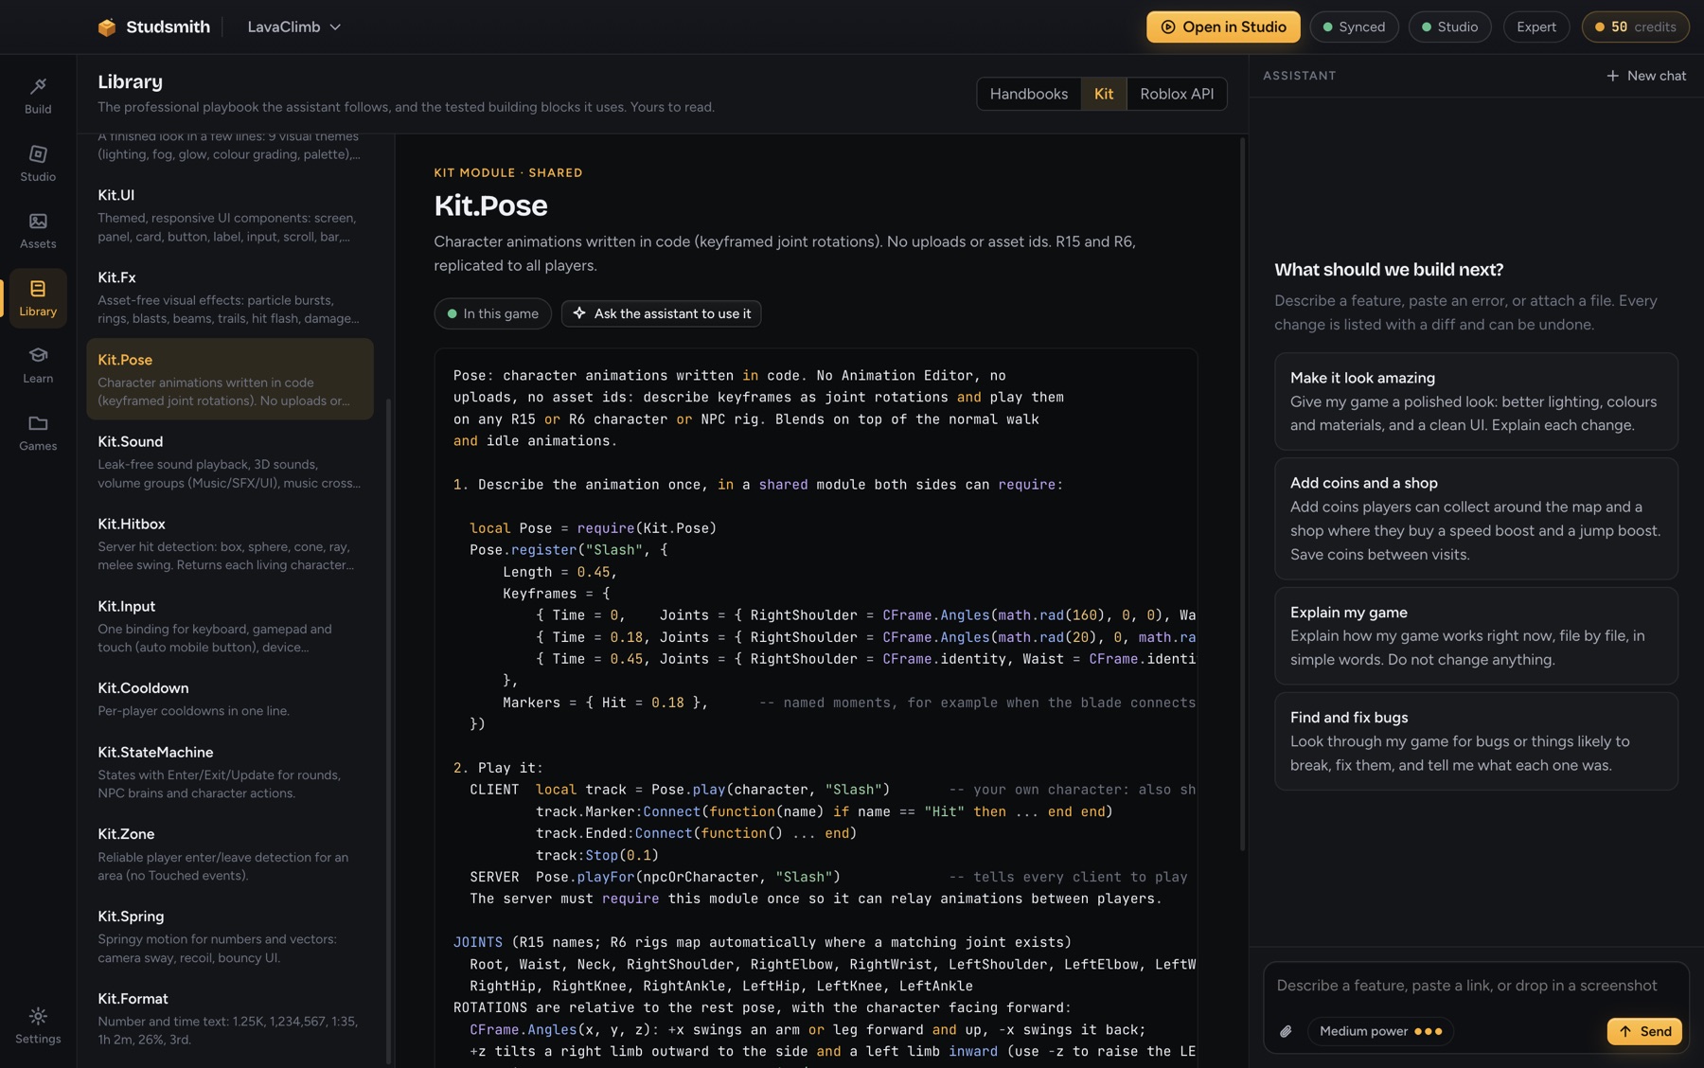Image resolution: width=1704 pixels, height=1068 pixels.
Task: Choose the Make it look amazing suggestion
Action: point(1476,401)
